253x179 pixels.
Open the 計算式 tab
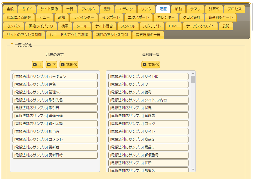(x=214, y=9)
